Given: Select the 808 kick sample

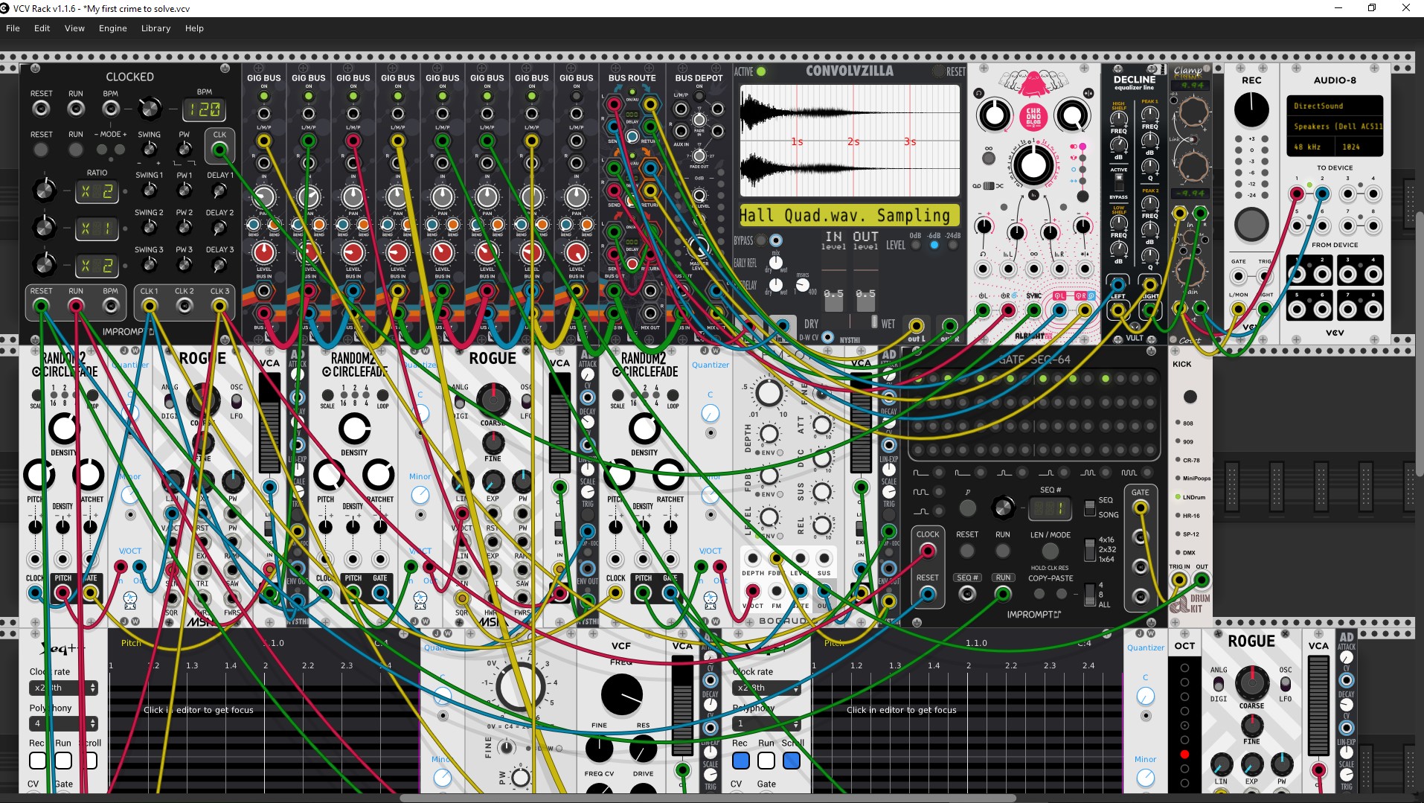Looking at the screenshot, I should (1178, 423).
